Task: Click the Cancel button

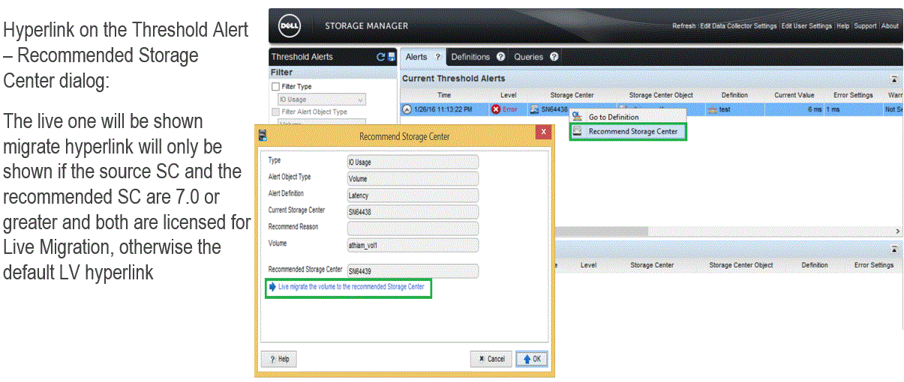Action: point(491,359)
